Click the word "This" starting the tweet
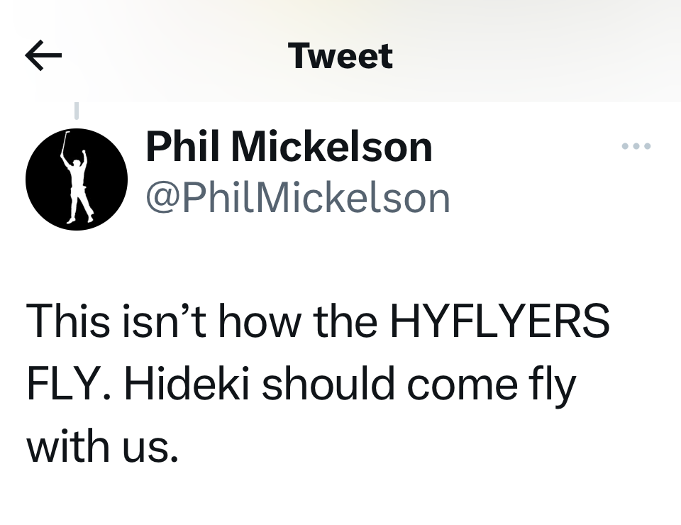This screenshot has height=525, width=681. (x=68, y=321)
